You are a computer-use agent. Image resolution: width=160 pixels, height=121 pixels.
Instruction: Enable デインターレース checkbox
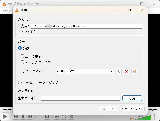22,62
